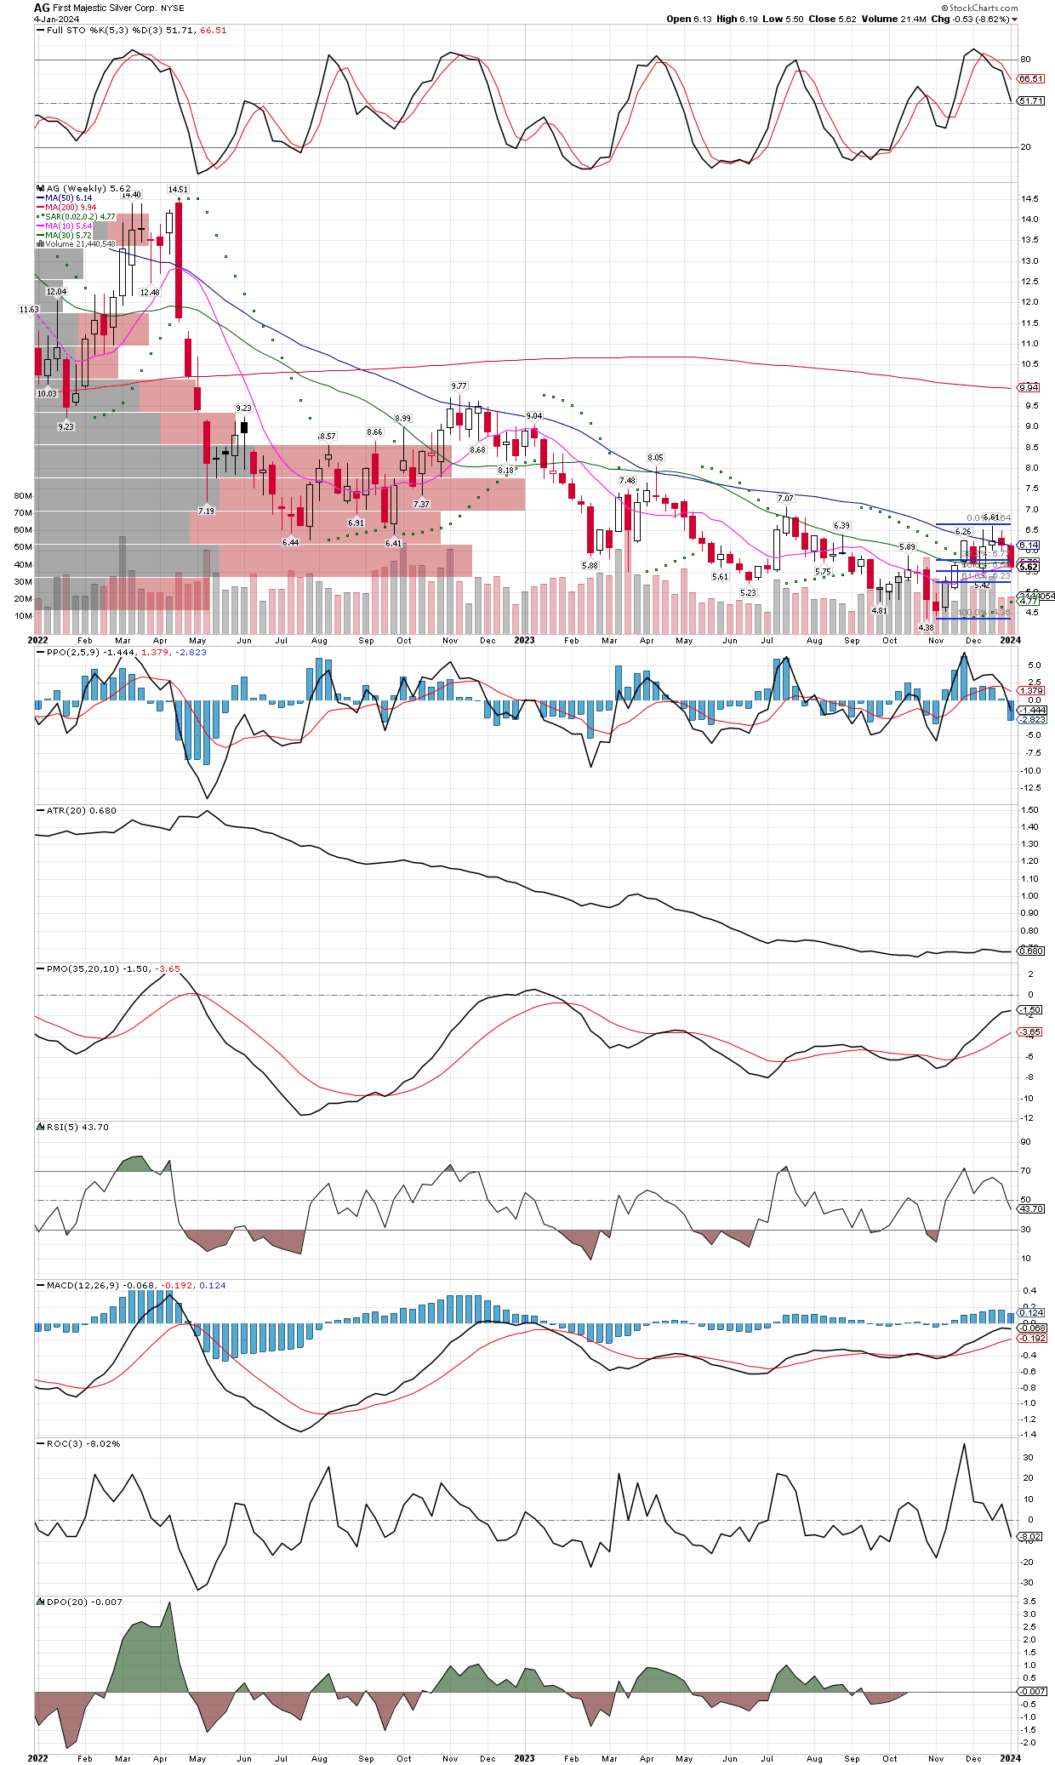Click the area icon beside RSI(5)
The image size is (1055, 1765).
point(40,1127)
